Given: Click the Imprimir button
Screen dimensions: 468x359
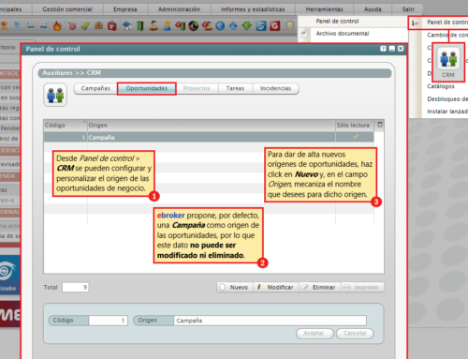Looking at the screenshot, I should click(362, 287).
